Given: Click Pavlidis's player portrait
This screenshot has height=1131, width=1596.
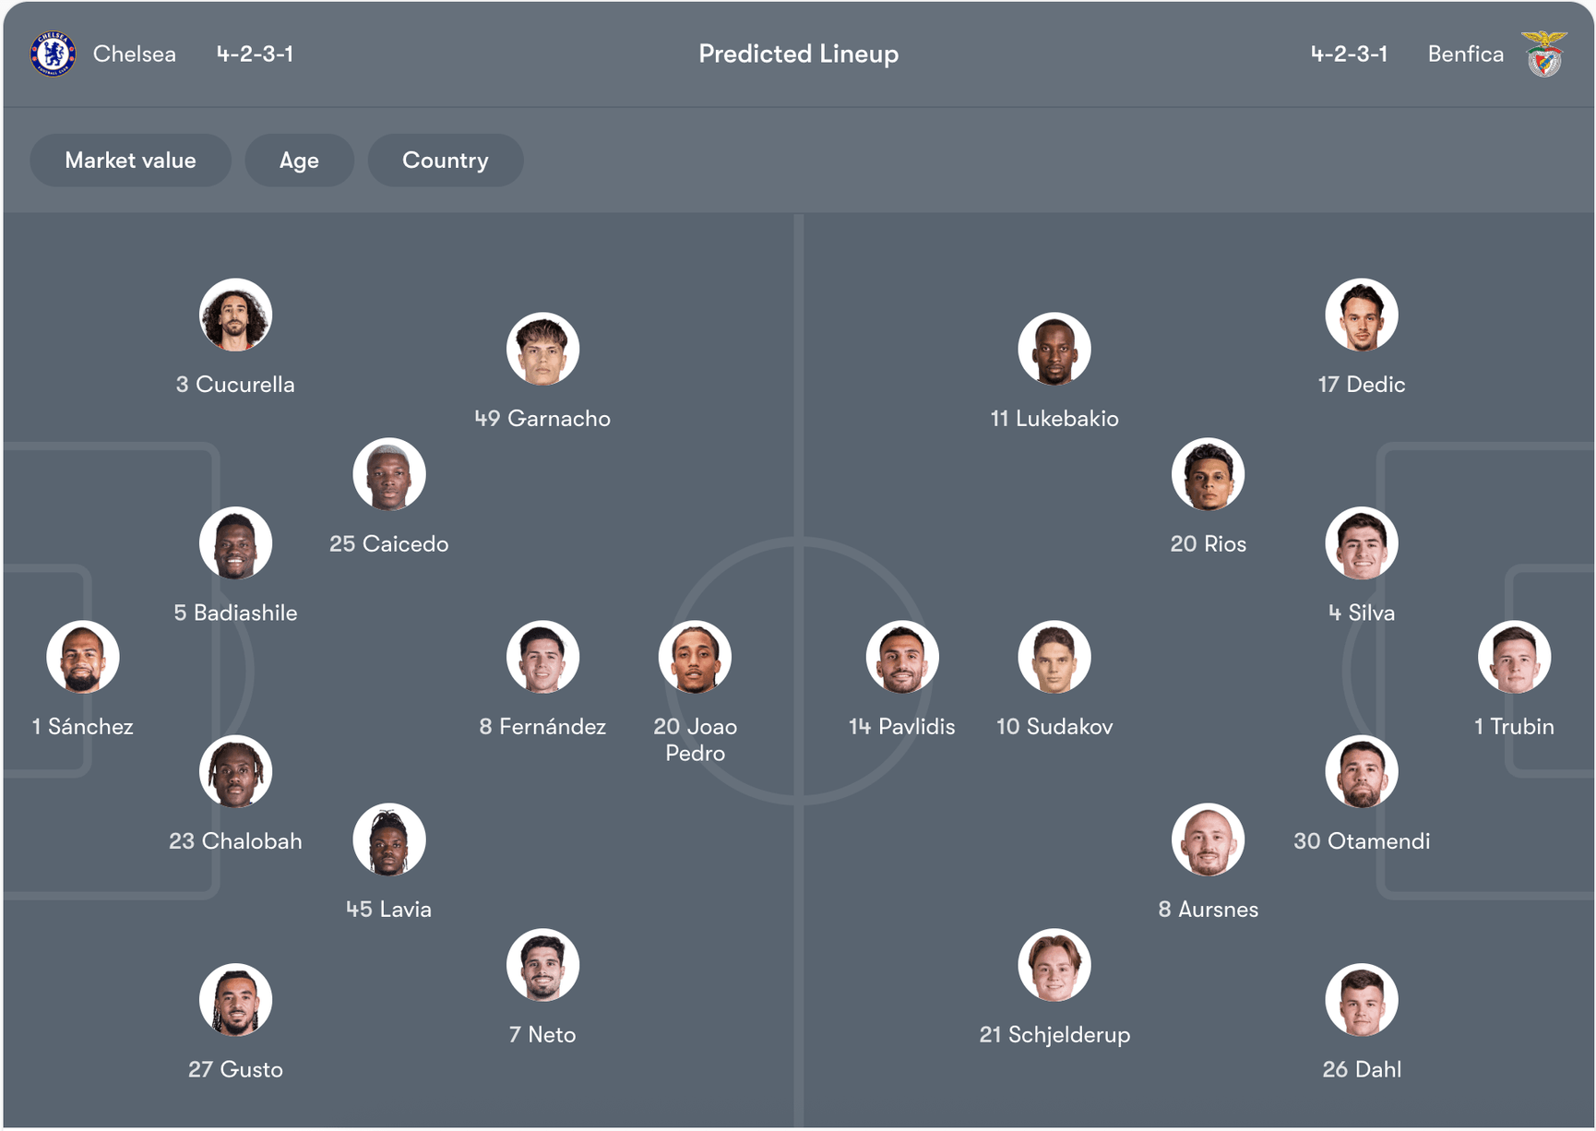Looking at the screenshot, I should pos(902,658).
